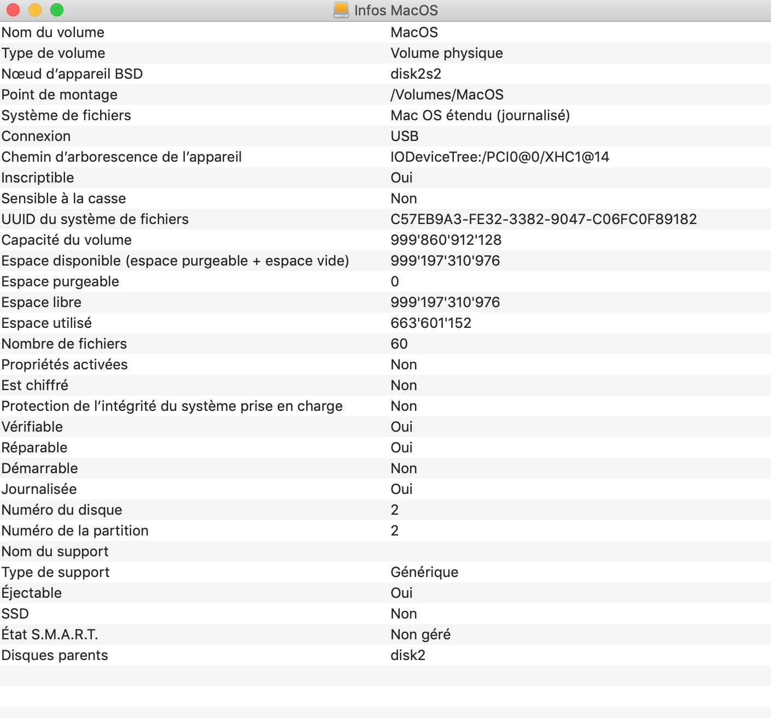The width and height of the screenshot is (771, 718).
Task: Select the Espace libre value 999'197'310'976
Action: pyautogui.click(x=446, y=302)
